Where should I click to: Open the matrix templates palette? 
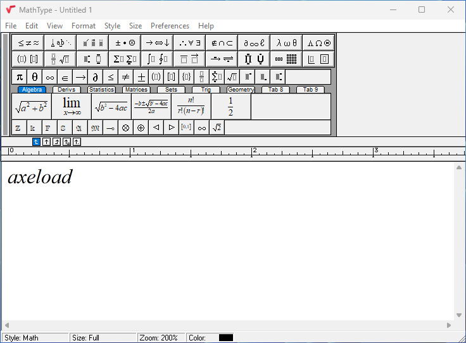[x=286, y=59]
